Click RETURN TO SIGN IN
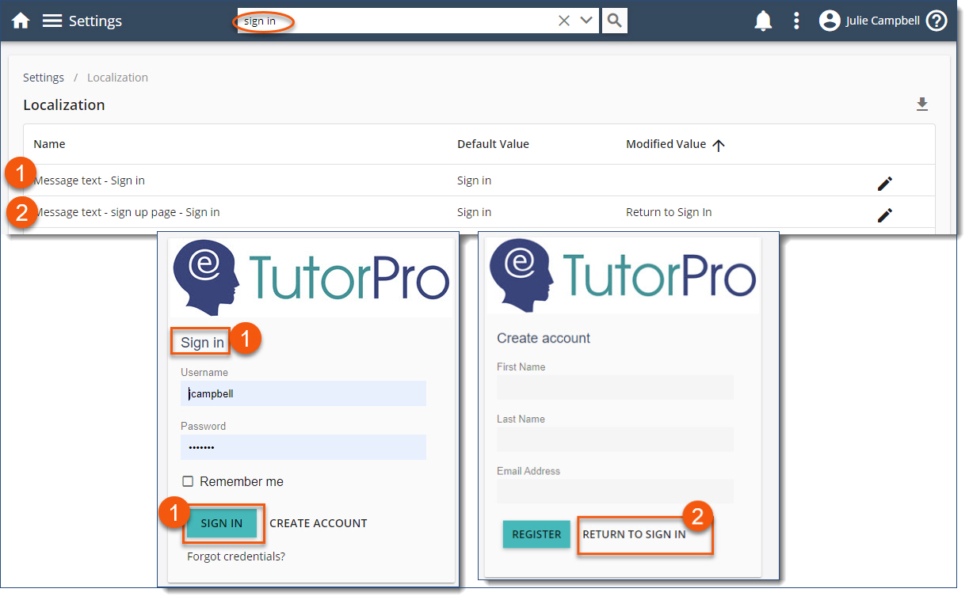 coord(634,534)
